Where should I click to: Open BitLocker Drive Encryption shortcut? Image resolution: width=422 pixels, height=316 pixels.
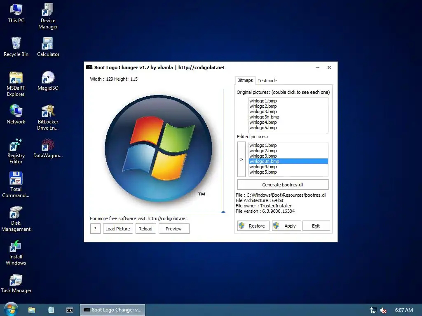point(48,117)
